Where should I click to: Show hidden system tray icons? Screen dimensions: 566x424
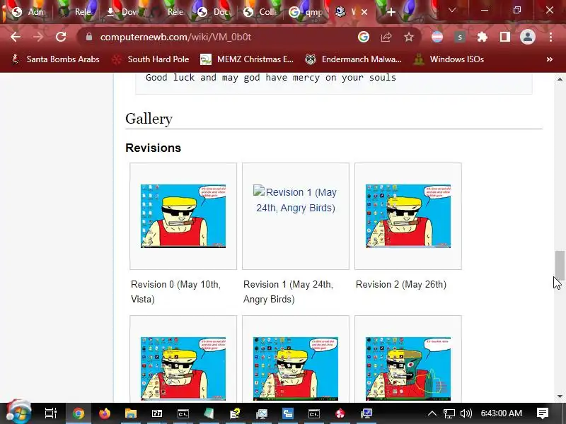432,413
